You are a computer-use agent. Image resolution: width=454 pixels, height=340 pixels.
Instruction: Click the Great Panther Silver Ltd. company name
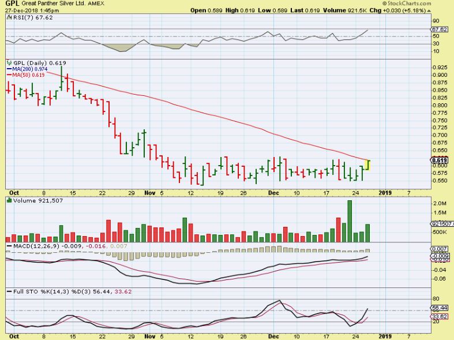coord(54,4)
